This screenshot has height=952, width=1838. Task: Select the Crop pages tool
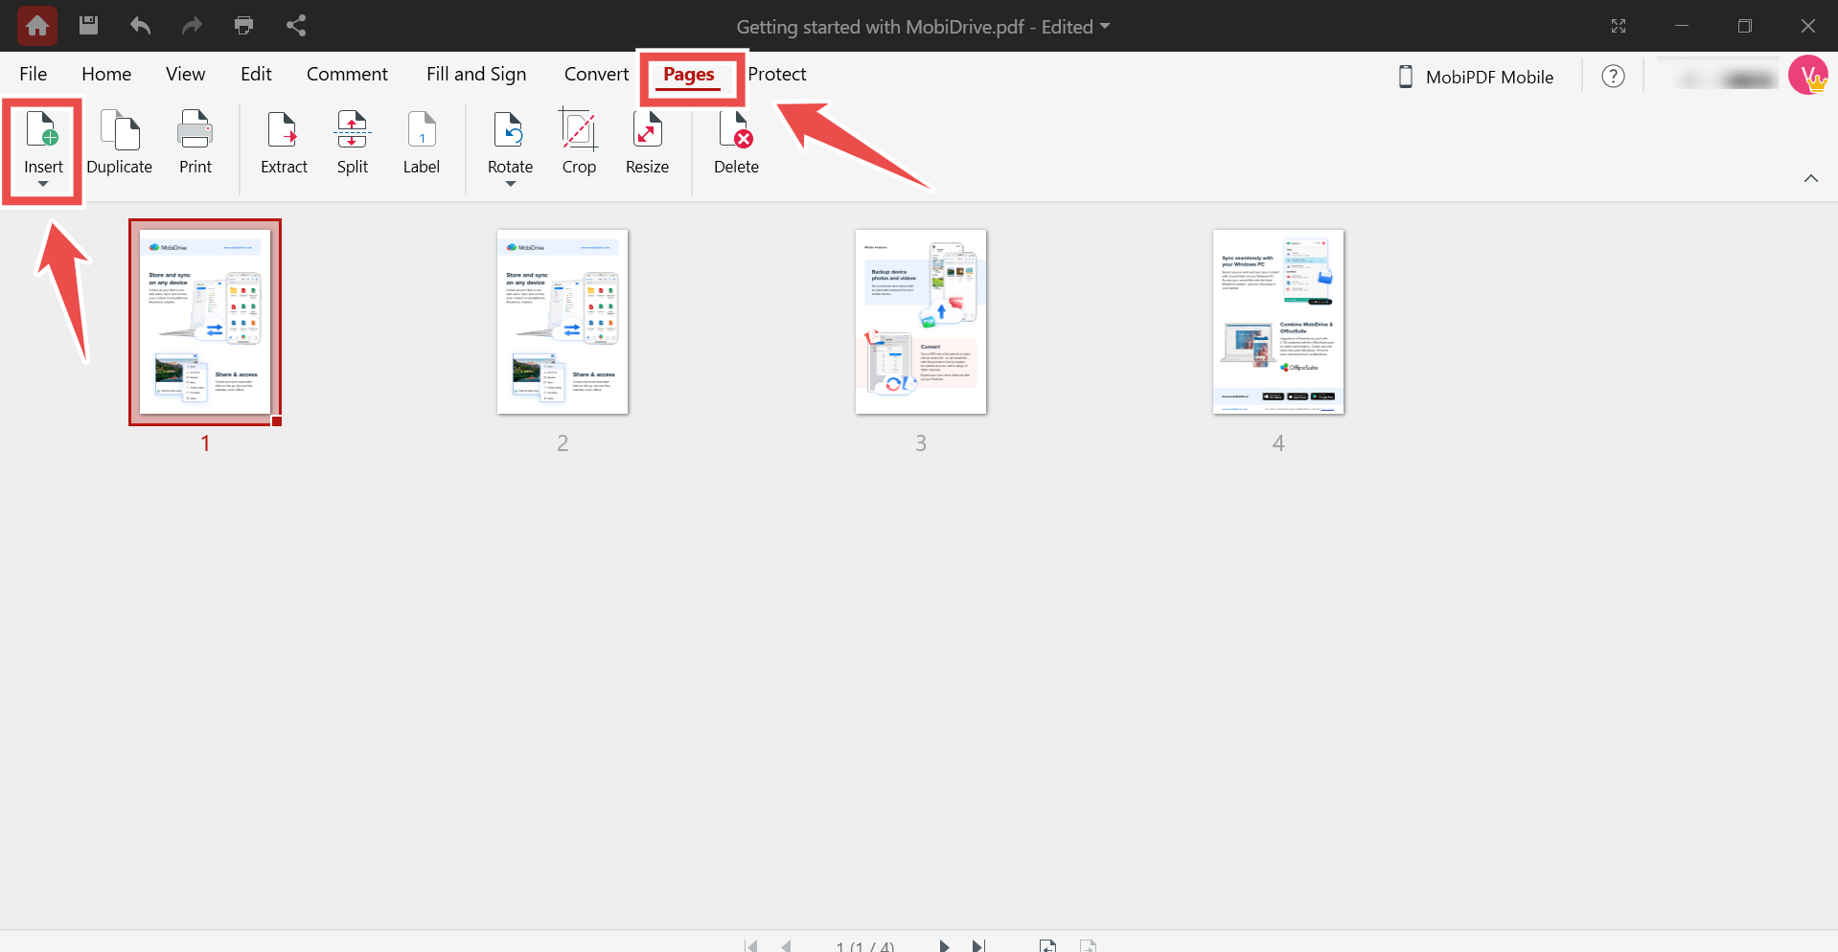click(x=579, y=142)
